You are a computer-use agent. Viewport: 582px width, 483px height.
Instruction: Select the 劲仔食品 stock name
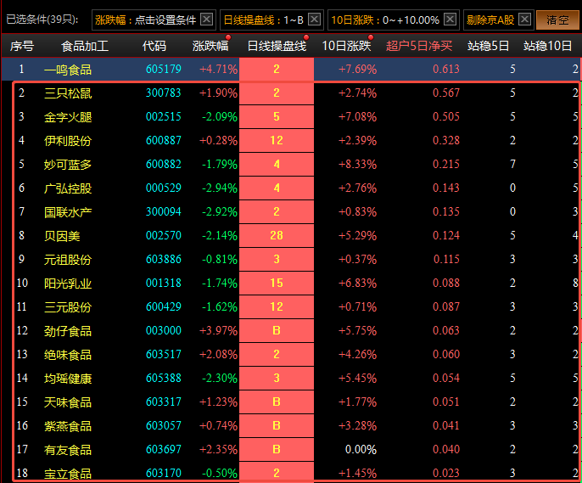68,330
